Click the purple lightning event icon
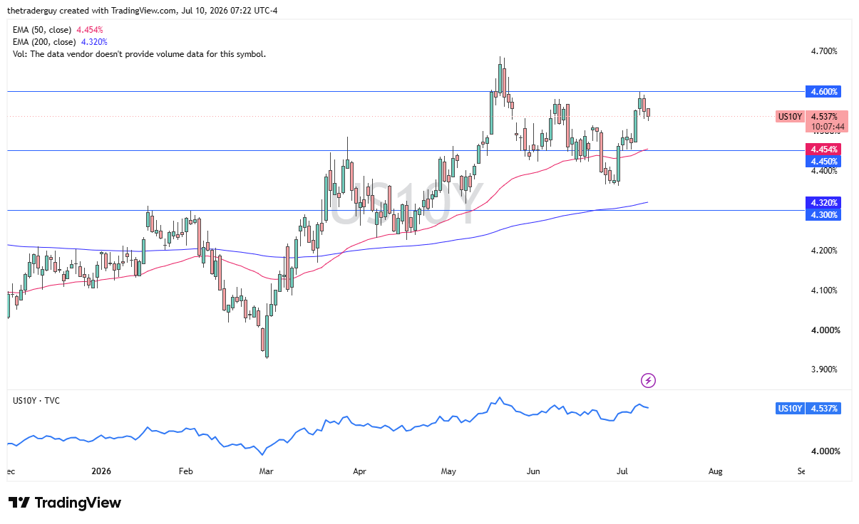 click(x=648, y=380)
